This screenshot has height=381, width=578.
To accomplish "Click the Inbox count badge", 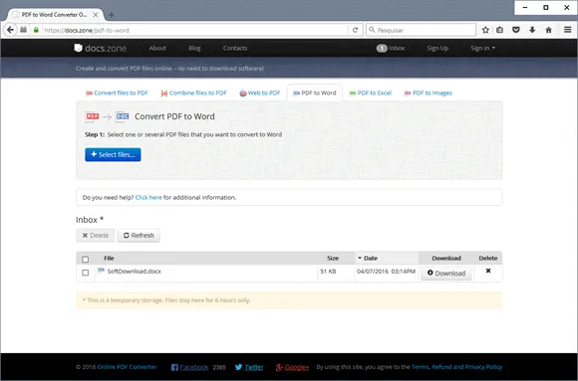I will [382, 48].
